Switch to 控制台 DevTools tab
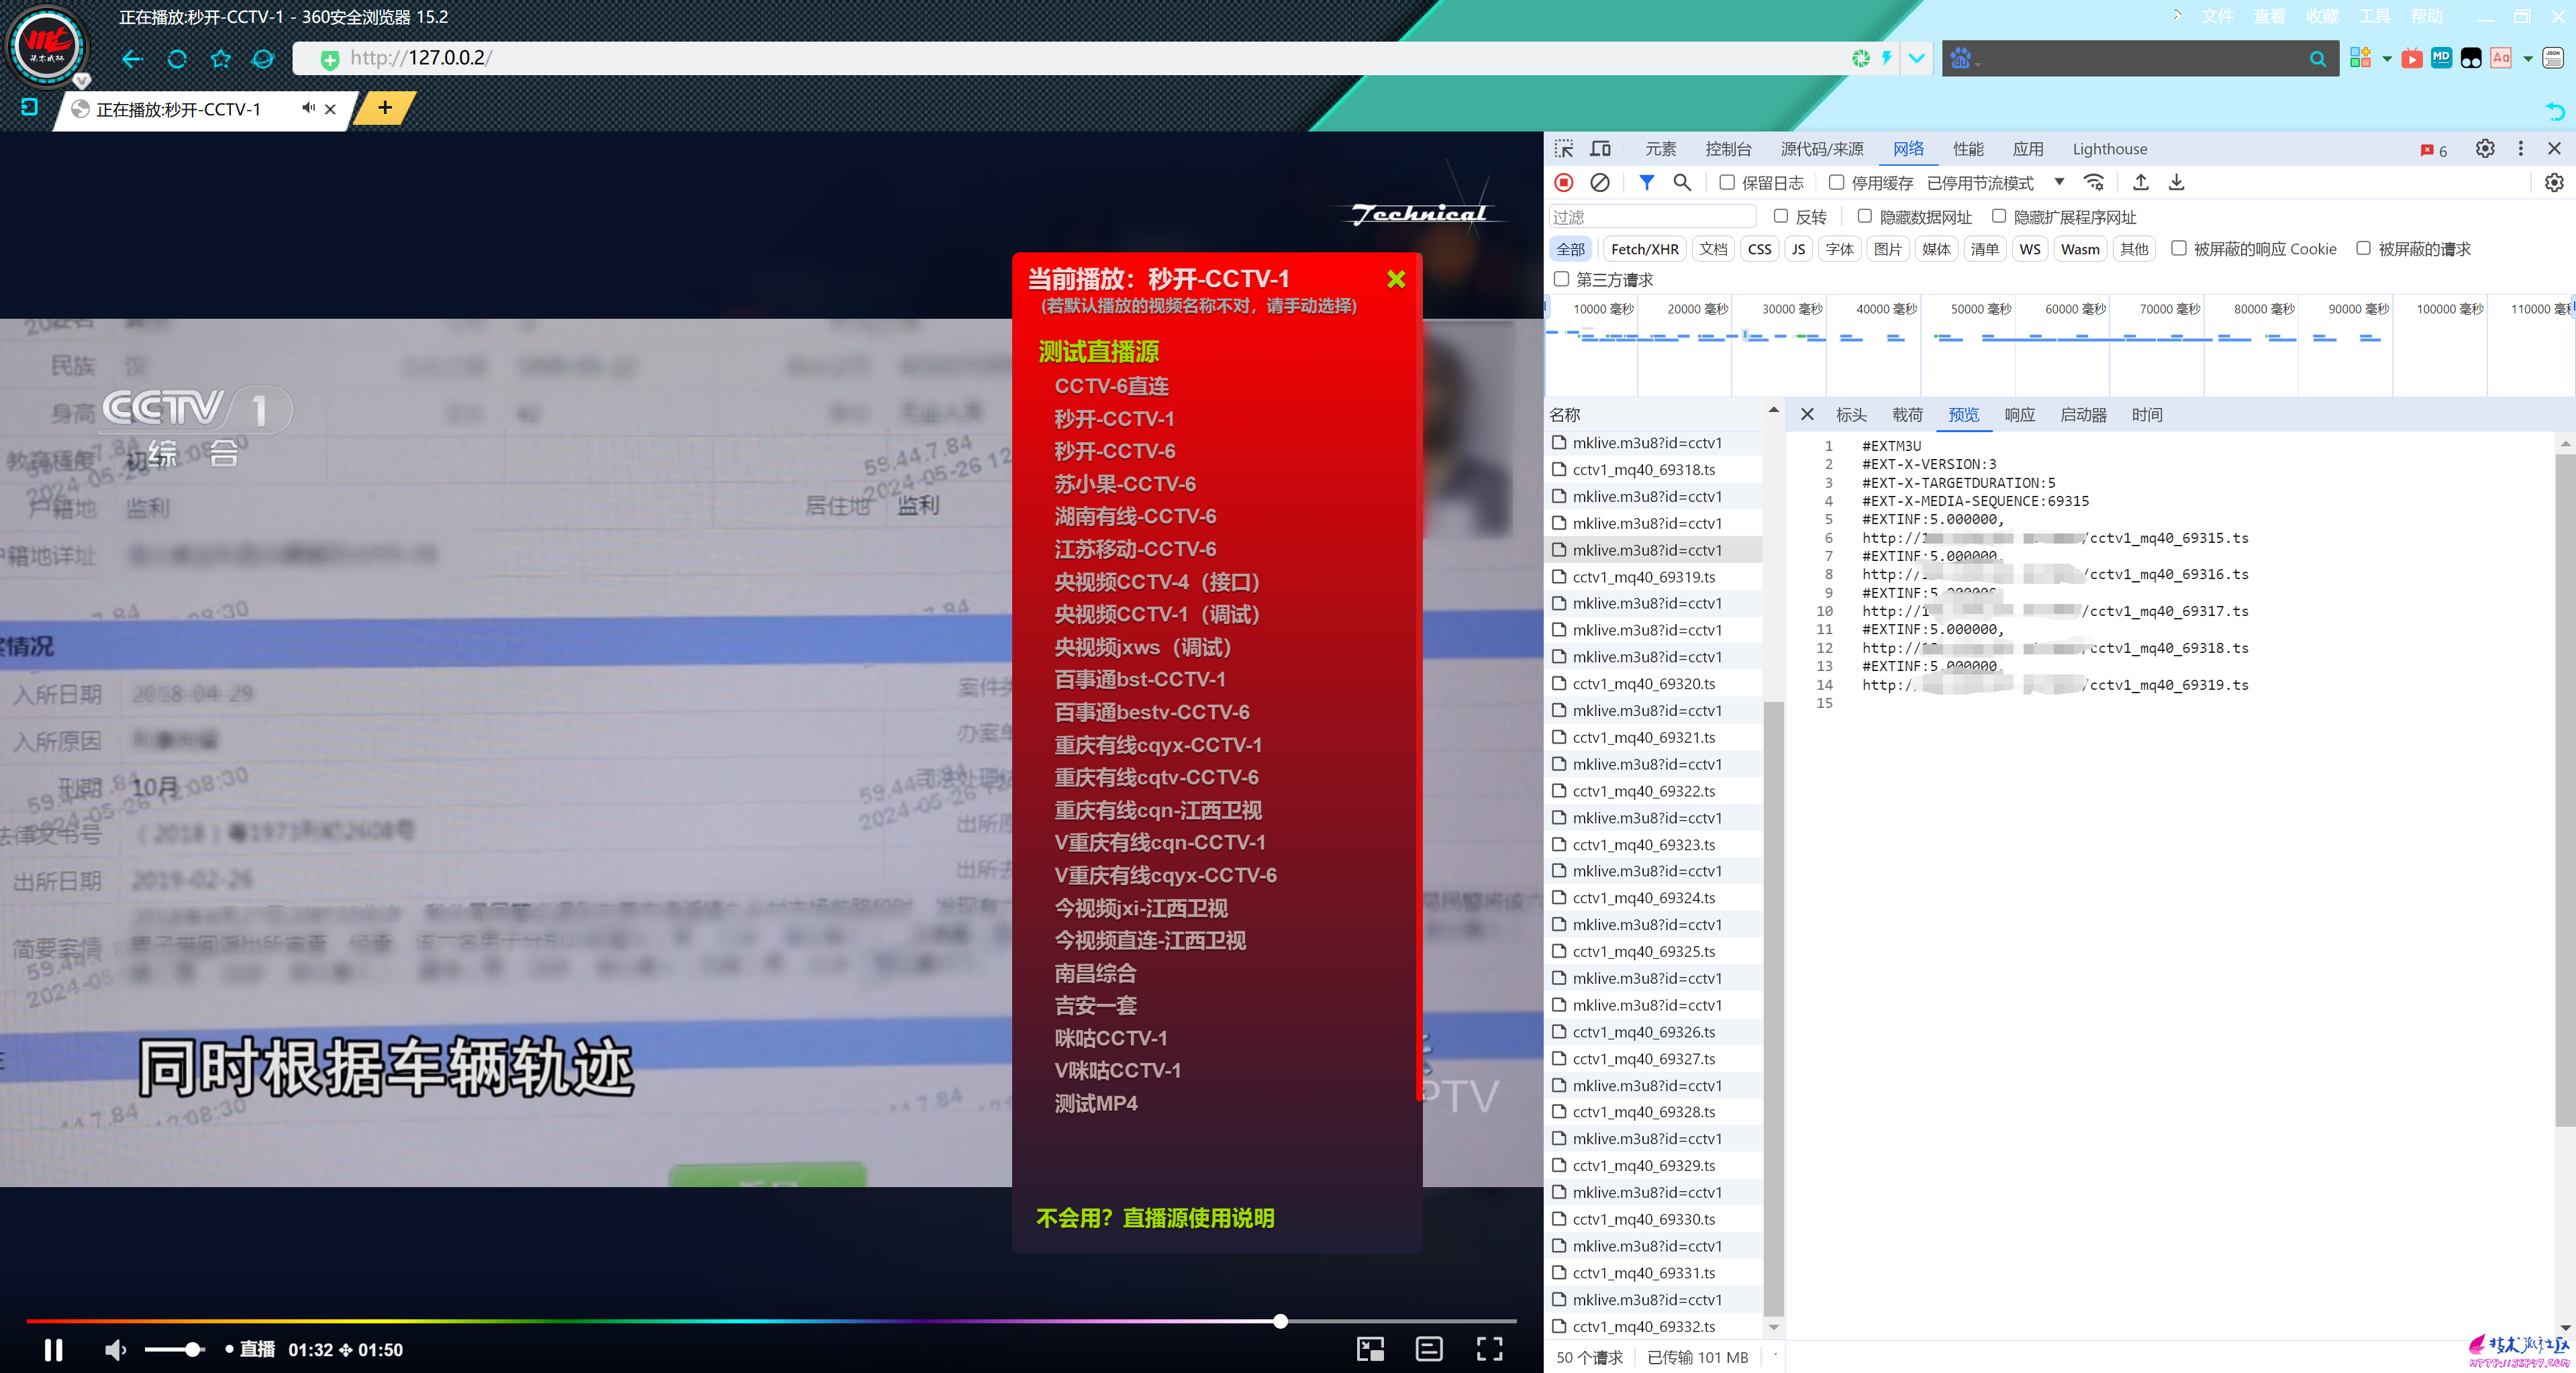This screenshot has width=2576, height=1373. (x=1728, y=149)
